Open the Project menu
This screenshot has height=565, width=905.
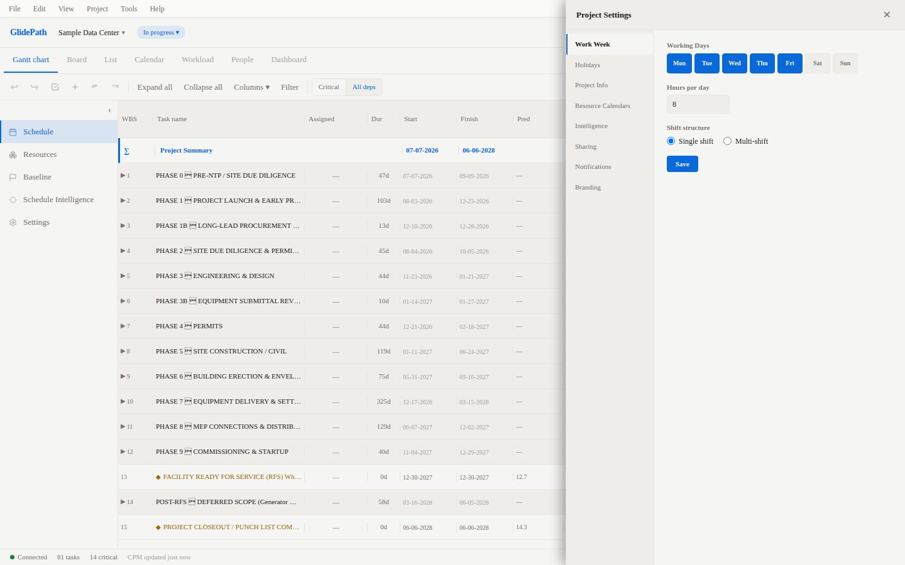pyautogui.click(x=97, y=9)
